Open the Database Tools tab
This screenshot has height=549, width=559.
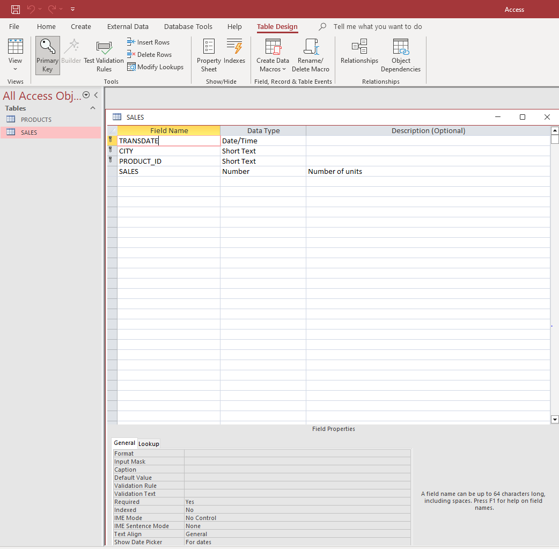188,27
